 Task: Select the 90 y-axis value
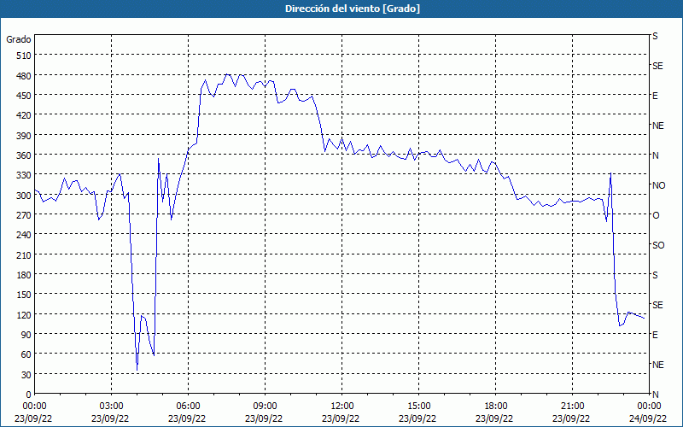[26, 335]
